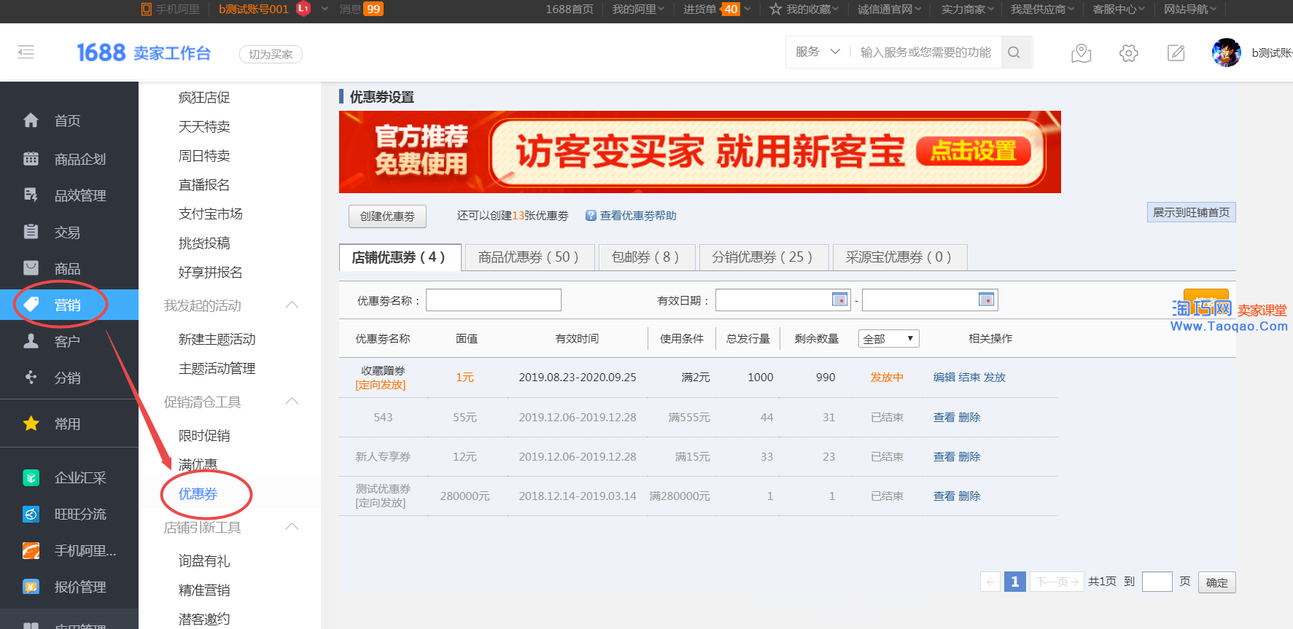Open 新建主题活动 in the side menu
This screenshot has width=1293, height=629.
click(217, 339)
